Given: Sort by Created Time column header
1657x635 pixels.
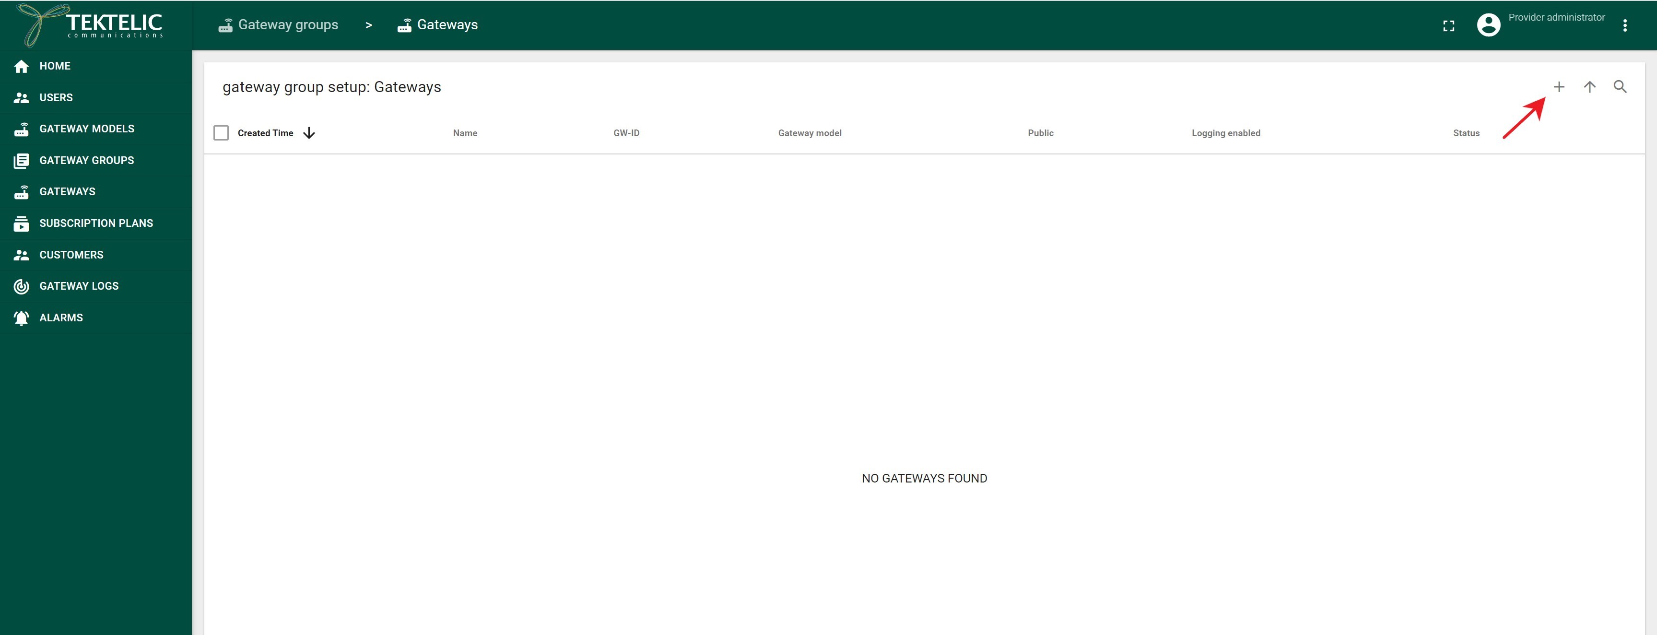Looking at the screenshot, I should 265,132.
